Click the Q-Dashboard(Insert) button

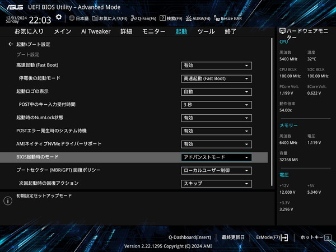pos(190,237)
